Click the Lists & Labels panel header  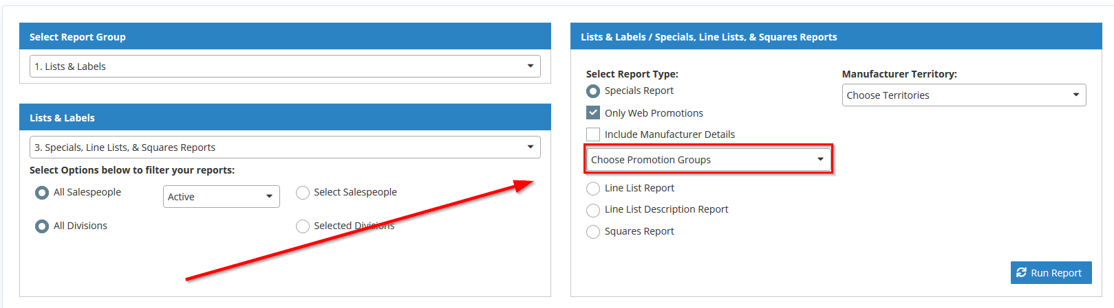[x=285, y=117]
